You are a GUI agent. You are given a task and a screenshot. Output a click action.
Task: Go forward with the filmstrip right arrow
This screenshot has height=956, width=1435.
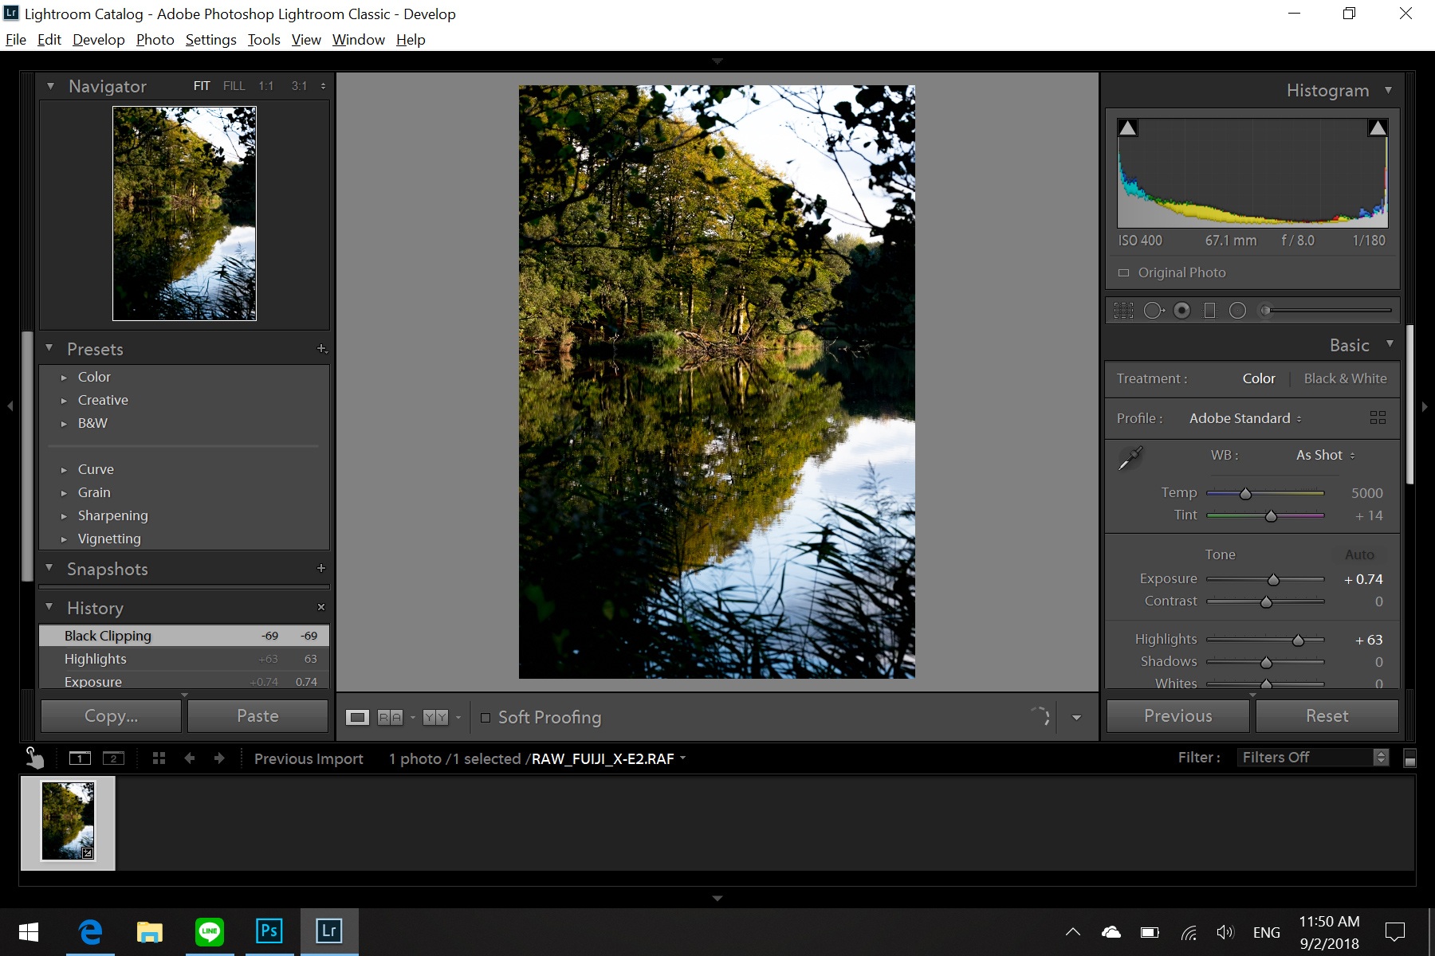point(219,758)
